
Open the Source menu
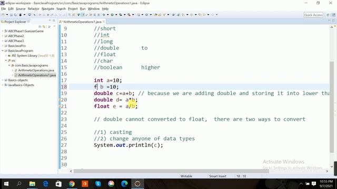coord(21,9)
